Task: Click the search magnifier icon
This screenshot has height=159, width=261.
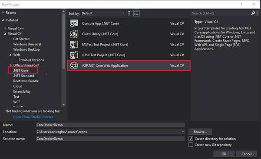Action: pos(253,13)
